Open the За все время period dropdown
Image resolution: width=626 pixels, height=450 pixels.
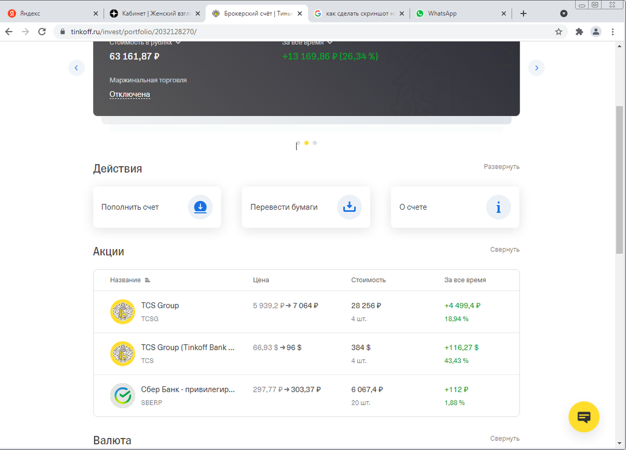(x=307, y=42)
